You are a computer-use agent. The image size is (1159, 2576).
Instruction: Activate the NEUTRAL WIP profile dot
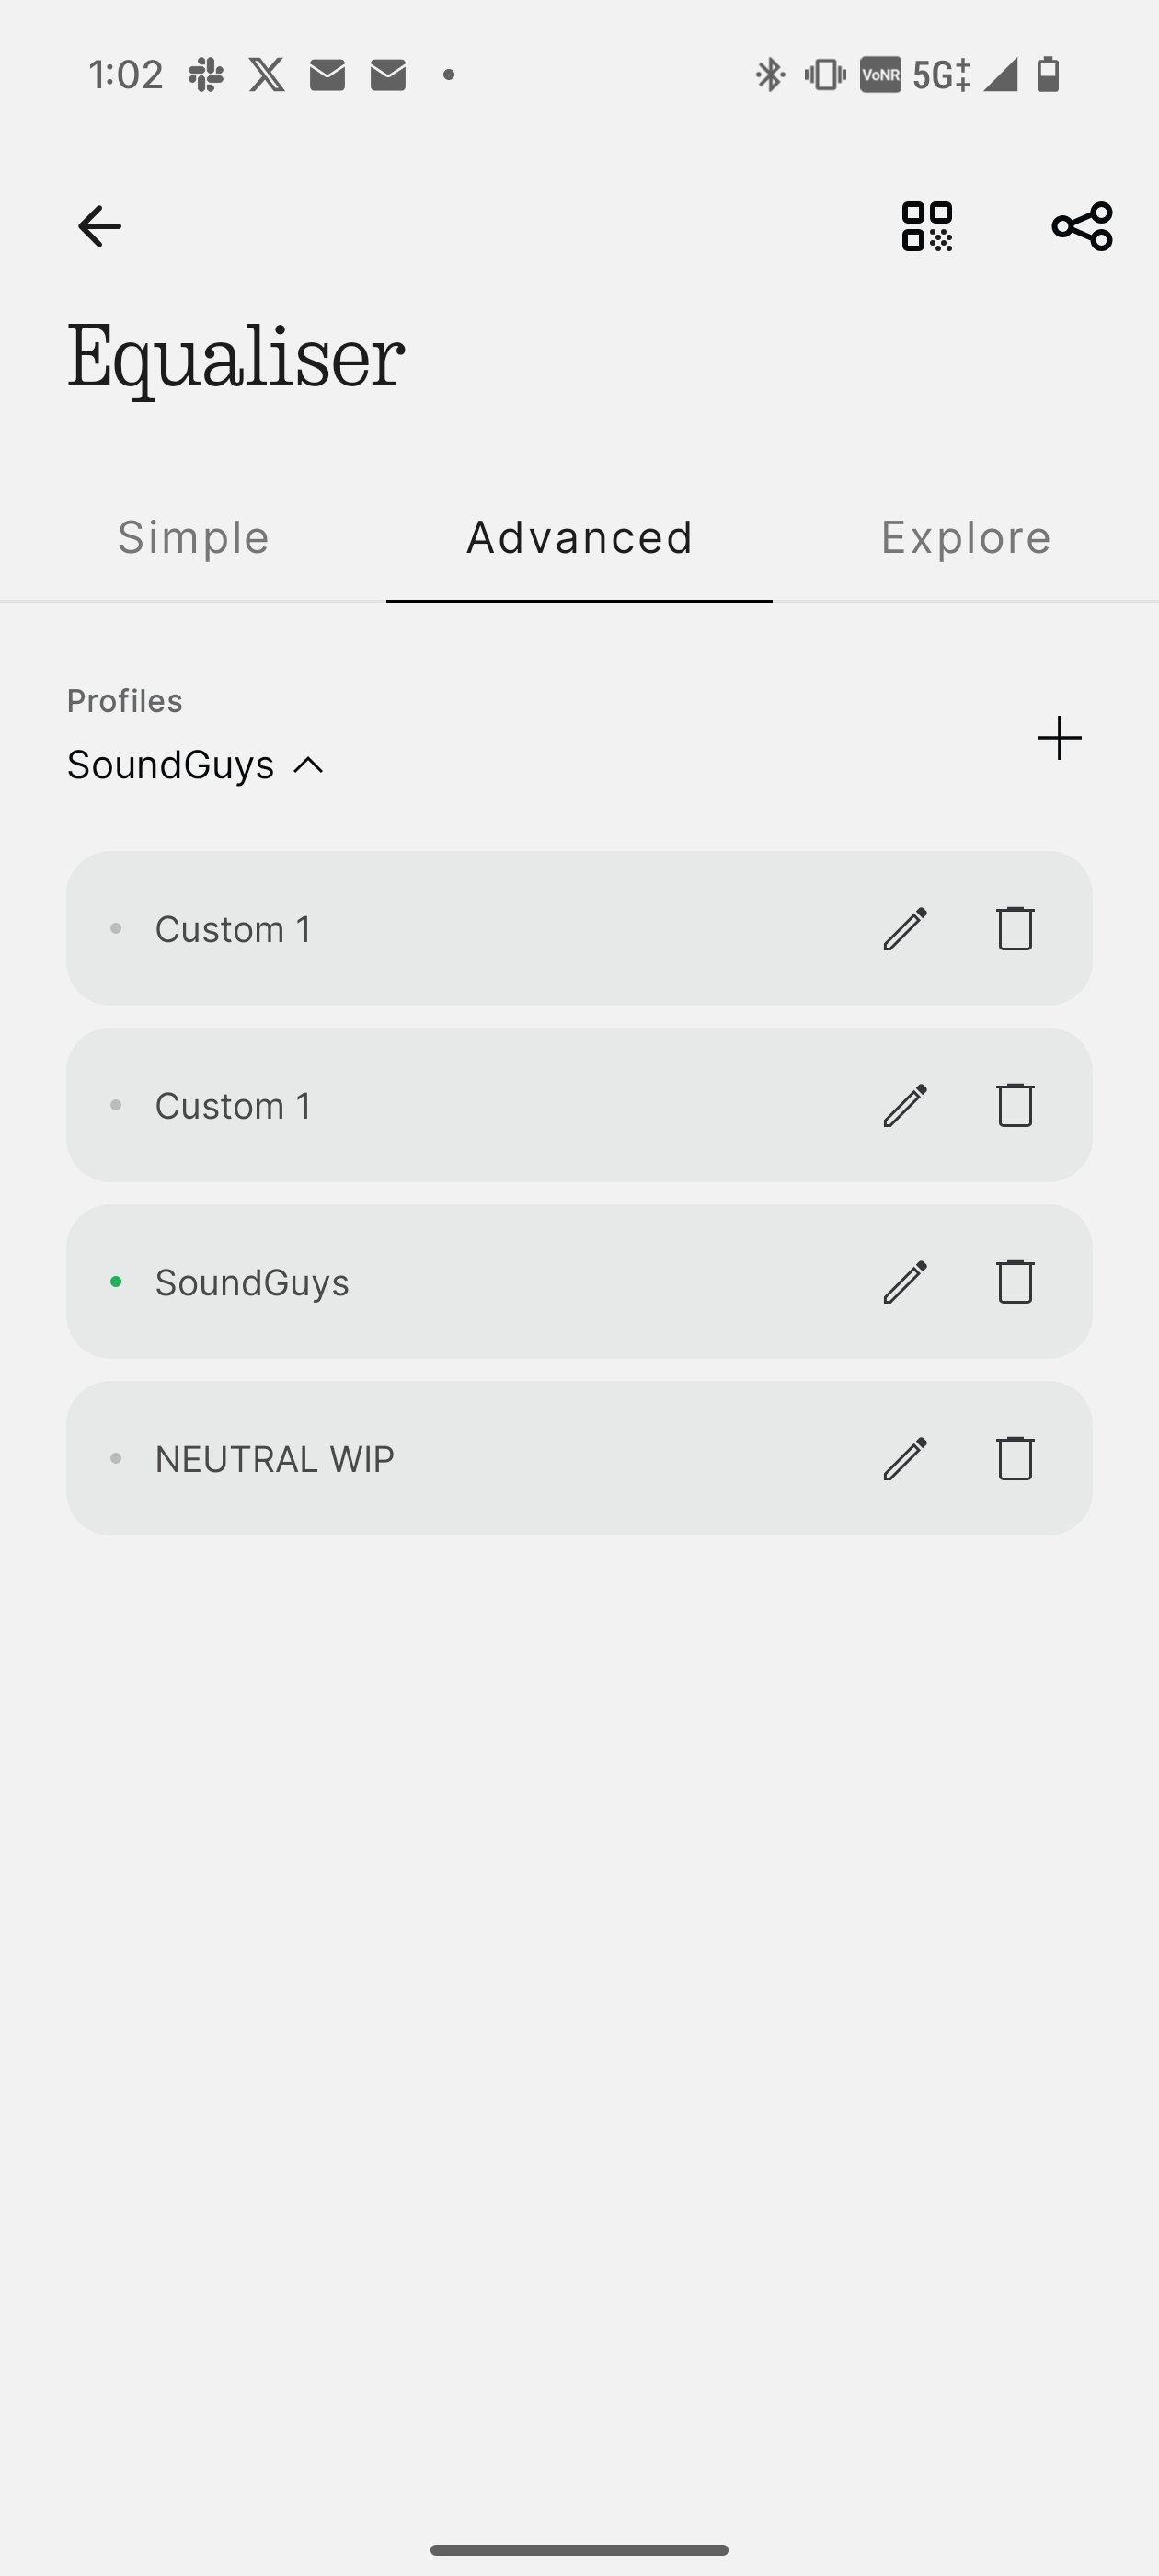point(116,1459)
